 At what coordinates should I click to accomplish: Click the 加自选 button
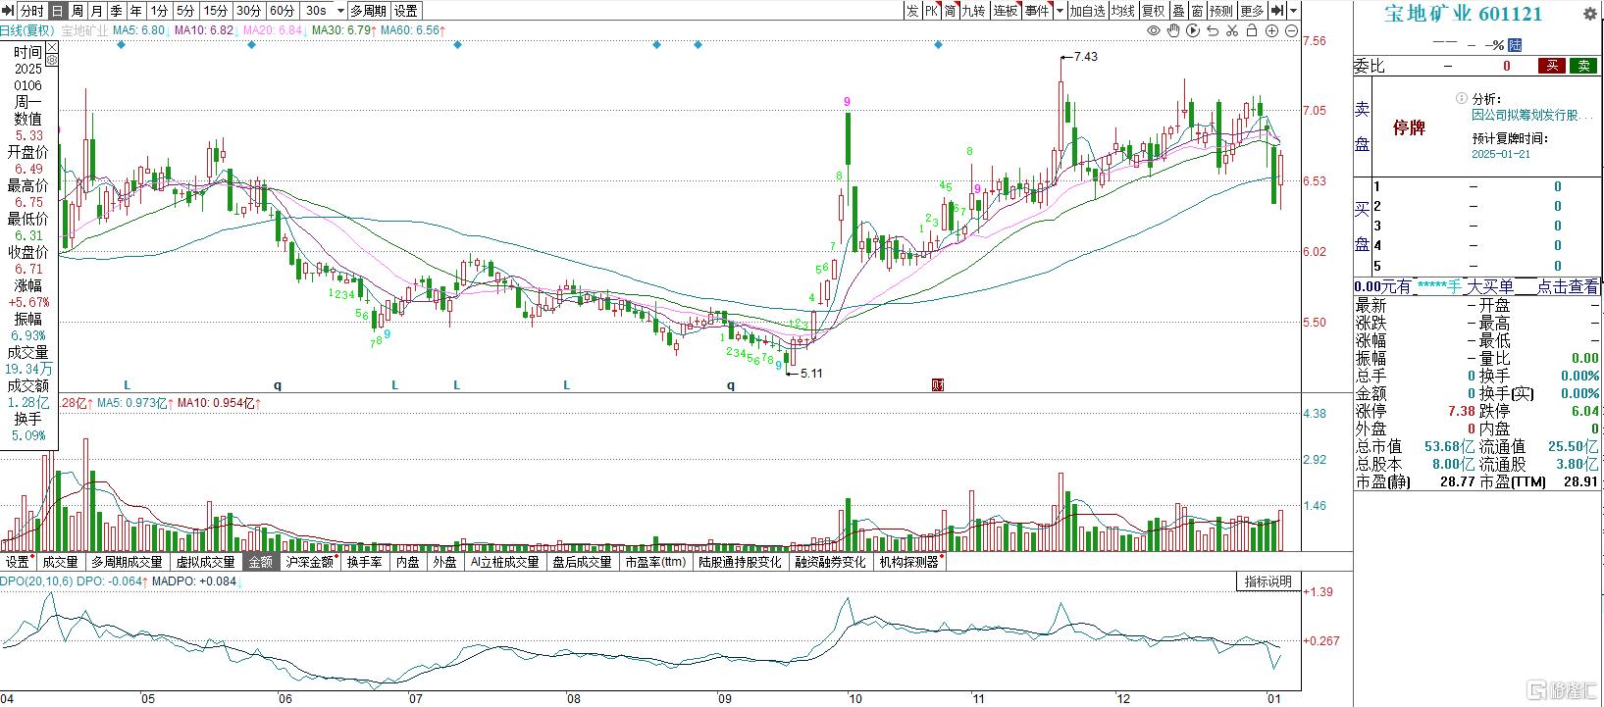[x=1087, y=11]
